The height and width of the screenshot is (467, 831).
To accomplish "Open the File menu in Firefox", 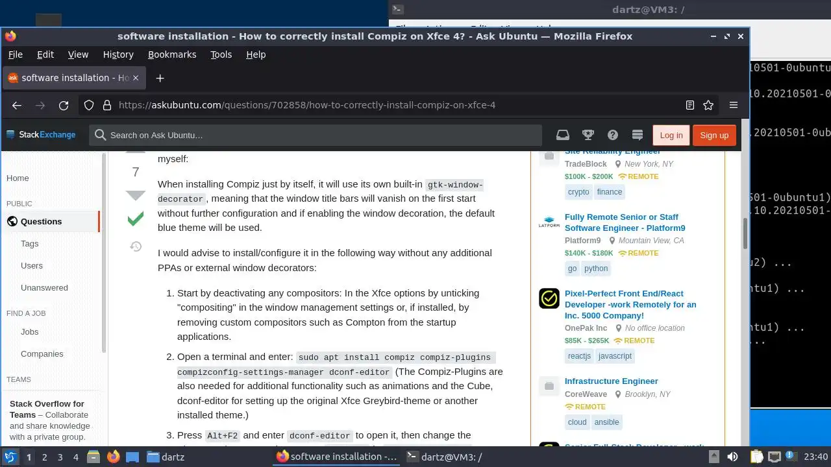I will (x=15, y=54).
